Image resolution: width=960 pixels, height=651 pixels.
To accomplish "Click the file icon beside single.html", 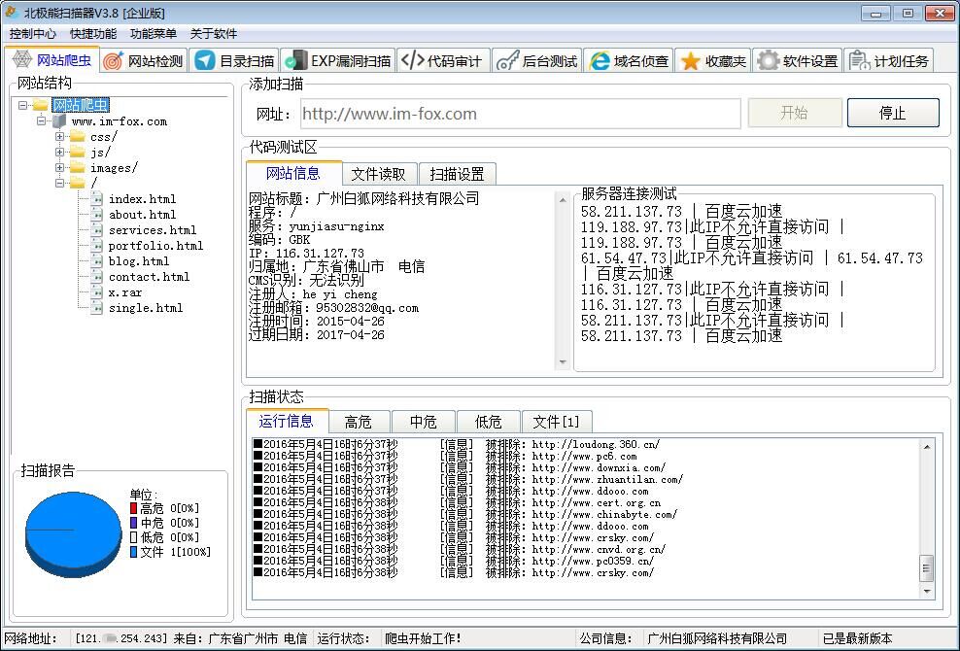I will click(97, 307).
